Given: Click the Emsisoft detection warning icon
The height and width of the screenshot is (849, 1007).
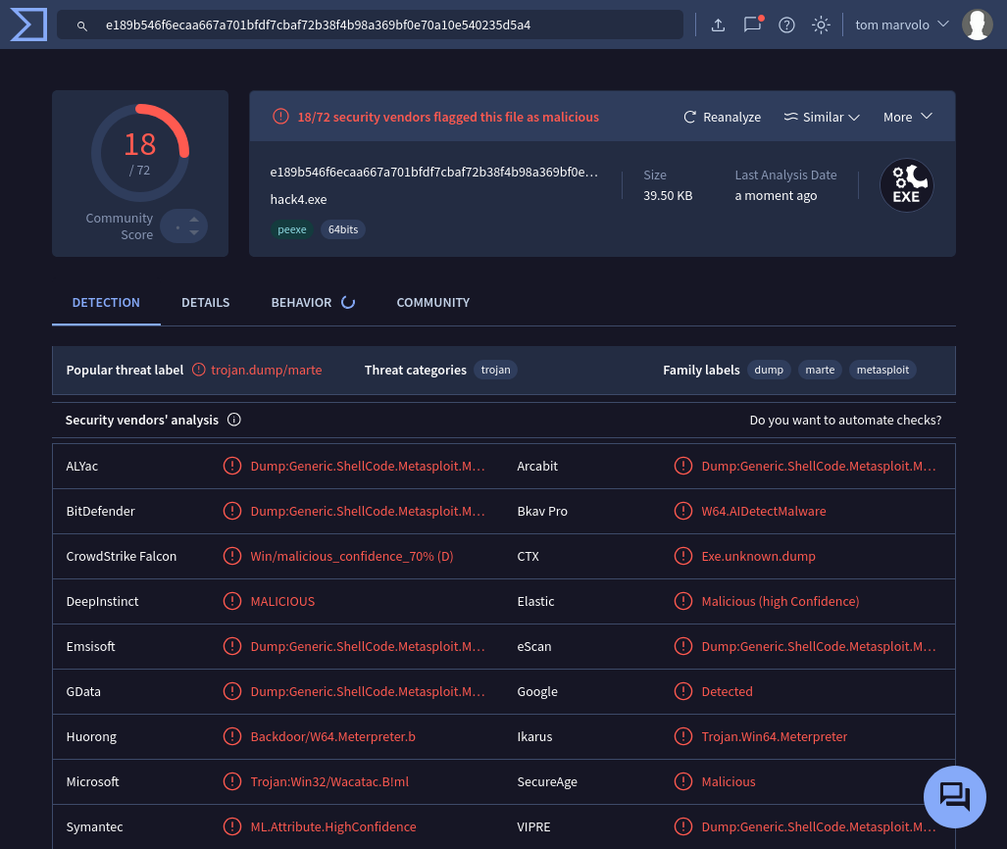Looking at the screenshot, I should tap(231, 646).
